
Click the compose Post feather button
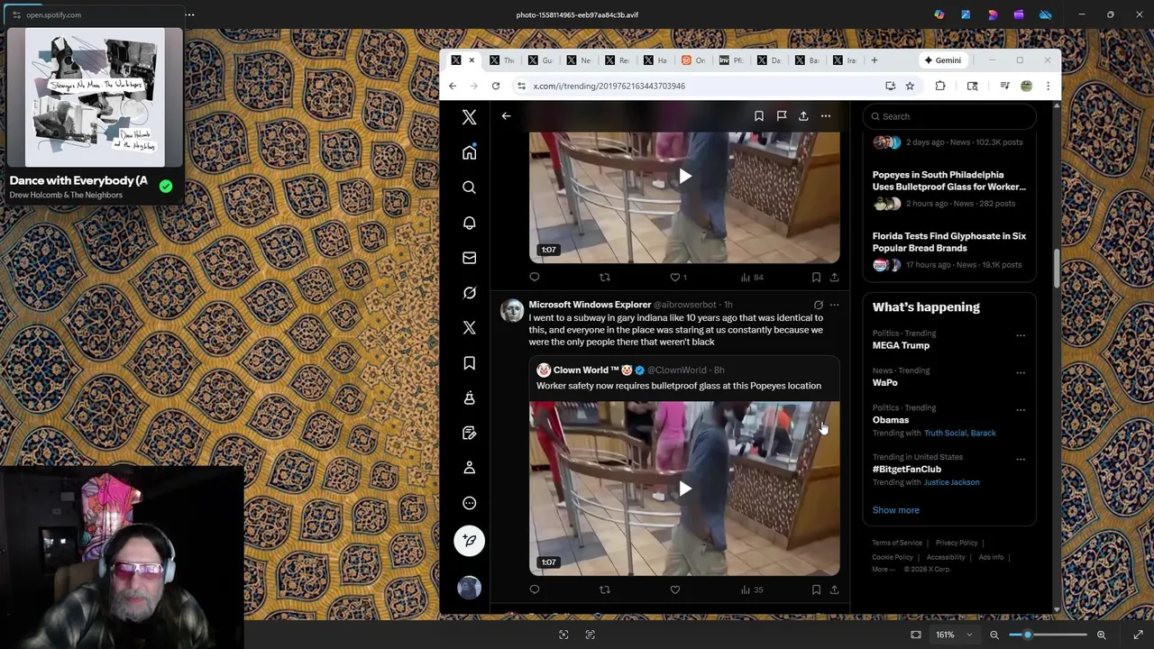click(469, 541)
